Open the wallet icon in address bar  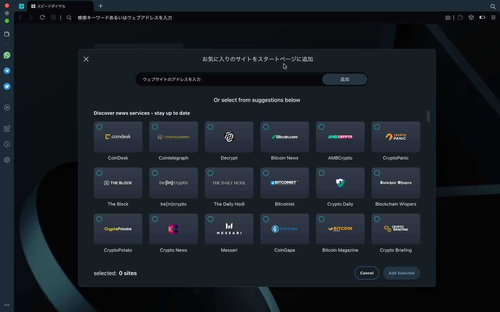pos(460,18)
